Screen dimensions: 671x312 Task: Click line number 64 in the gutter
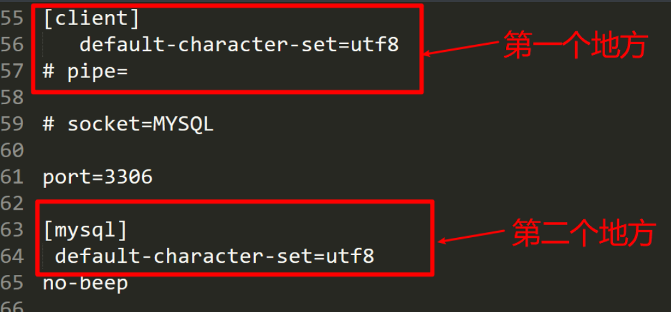[12, 256]
